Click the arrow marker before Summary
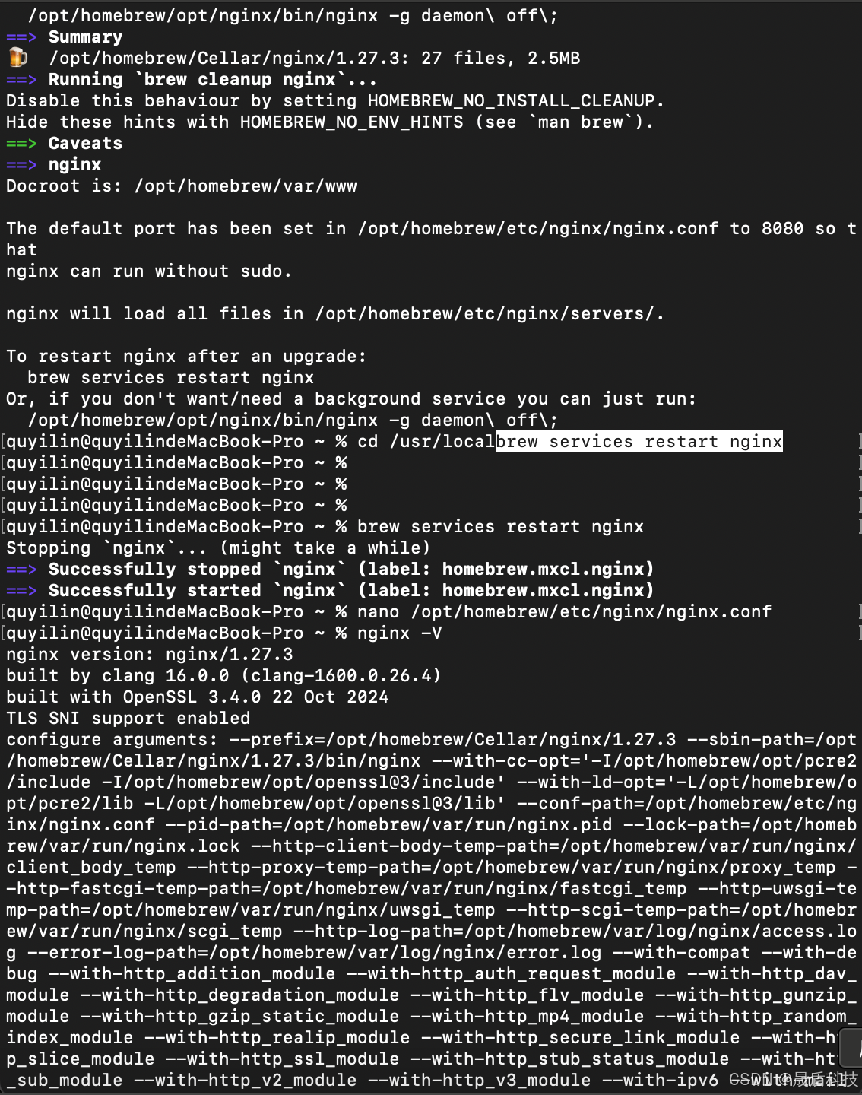The width and height of the screenshot is (862, 1095). pos(21,37)
